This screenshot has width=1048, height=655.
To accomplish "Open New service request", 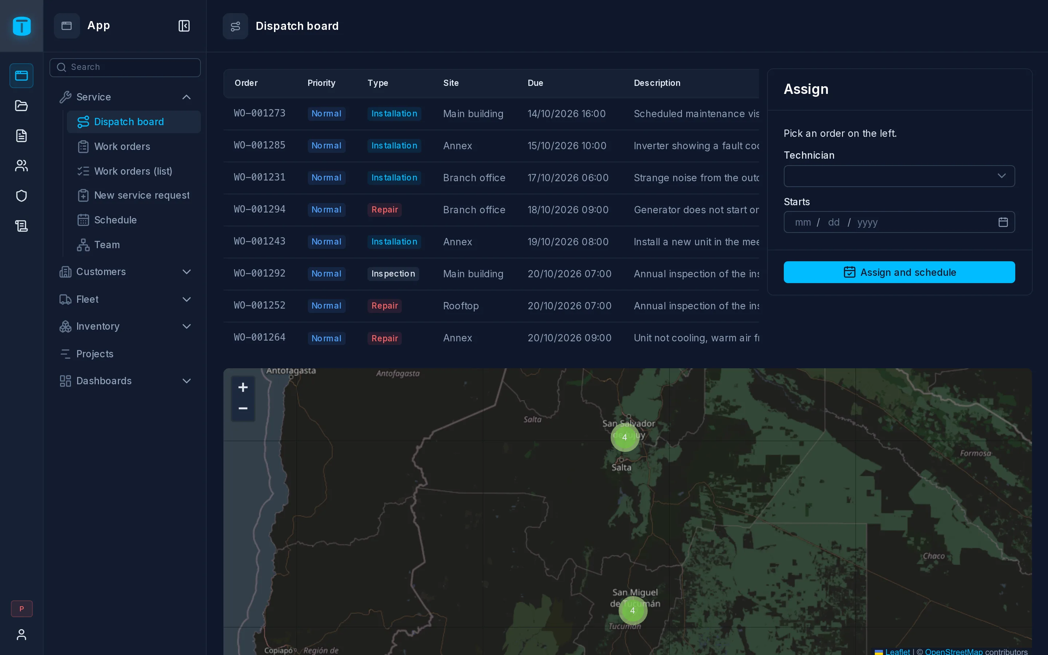I will point(134,195).
